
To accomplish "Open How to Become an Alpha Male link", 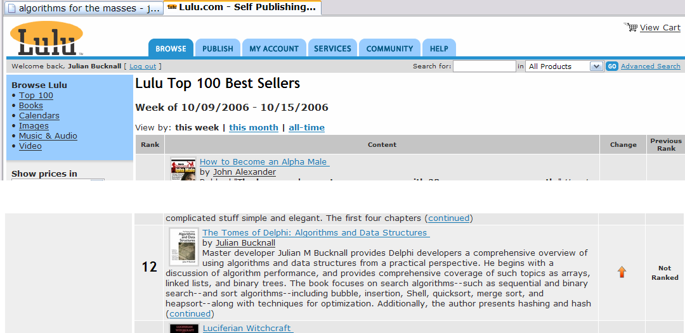I will 264,161.
